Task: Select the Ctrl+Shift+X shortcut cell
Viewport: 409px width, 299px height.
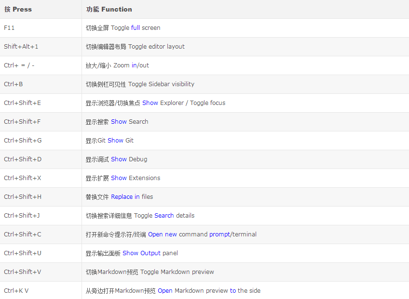Action: pyautogui.click(x=41, y=178)
